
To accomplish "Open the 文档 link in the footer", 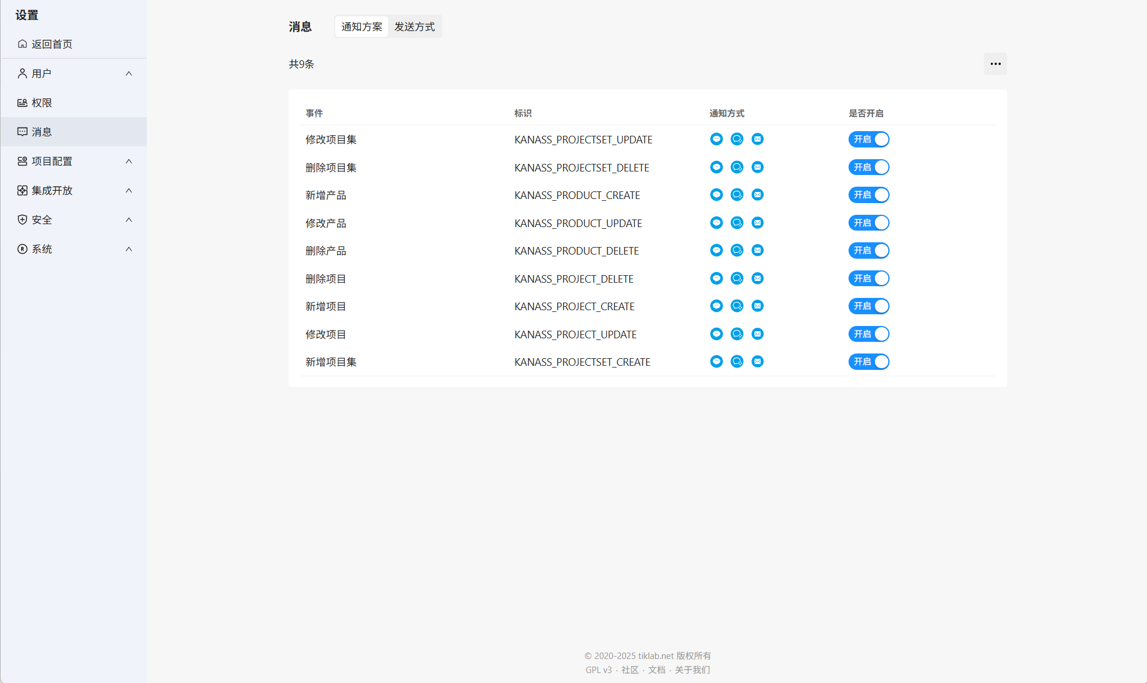I will pyautogui.click(x=657, y=670).
